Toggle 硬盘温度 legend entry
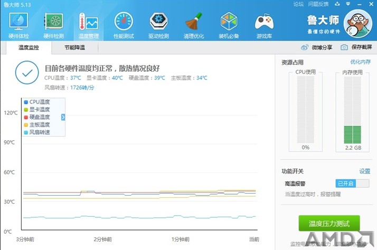The width and height of the screenshot is (377, 250). click(x=37, y=117)
